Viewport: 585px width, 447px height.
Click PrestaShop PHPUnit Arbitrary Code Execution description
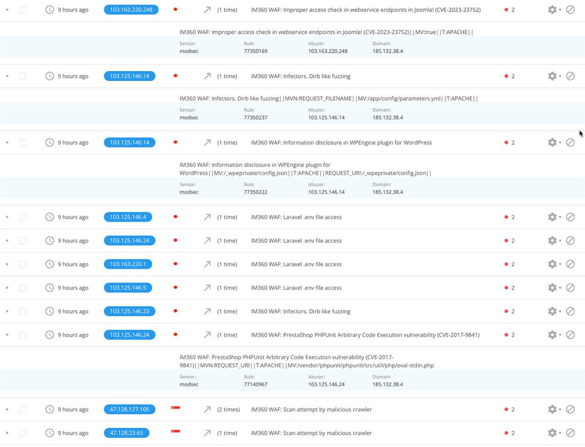pos(365,335)
